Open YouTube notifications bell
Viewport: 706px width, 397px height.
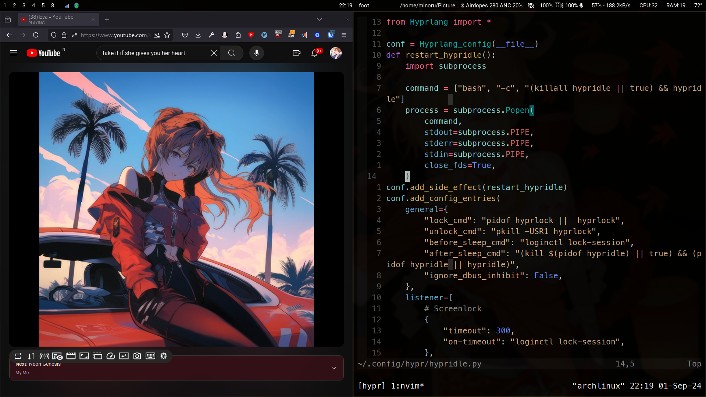coord(315,53)
